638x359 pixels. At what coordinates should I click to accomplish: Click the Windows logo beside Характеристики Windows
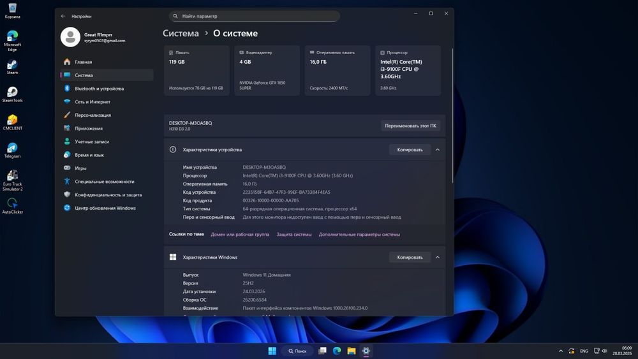click(173, 258)
